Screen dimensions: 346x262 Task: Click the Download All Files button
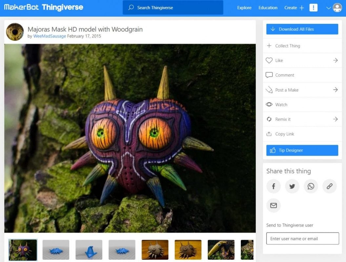pyautogui.click(x=302, y=29)
